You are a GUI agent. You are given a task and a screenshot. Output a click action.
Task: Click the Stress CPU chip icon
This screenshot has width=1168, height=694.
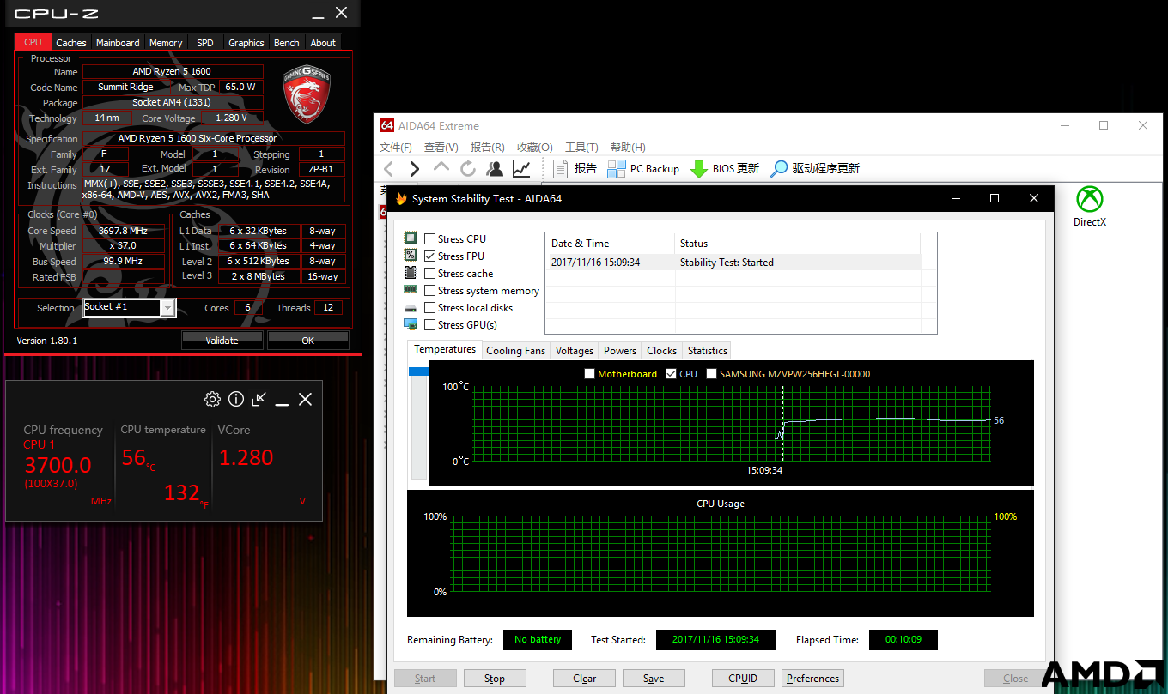pos(411,238)
